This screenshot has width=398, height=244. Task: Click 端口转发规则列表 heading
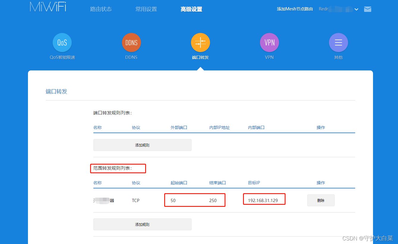[x=112, y=113]
